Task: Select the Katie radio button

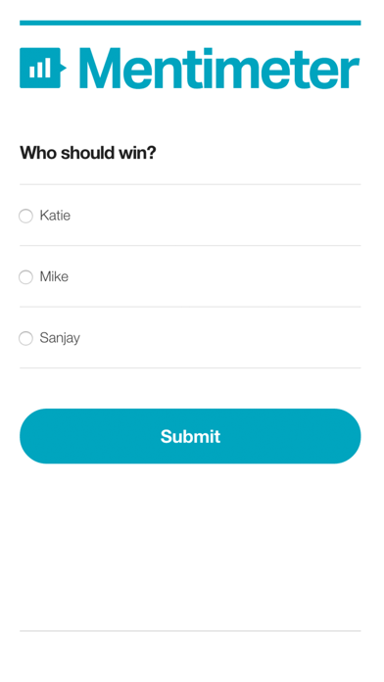Action: tap(25, 216)
